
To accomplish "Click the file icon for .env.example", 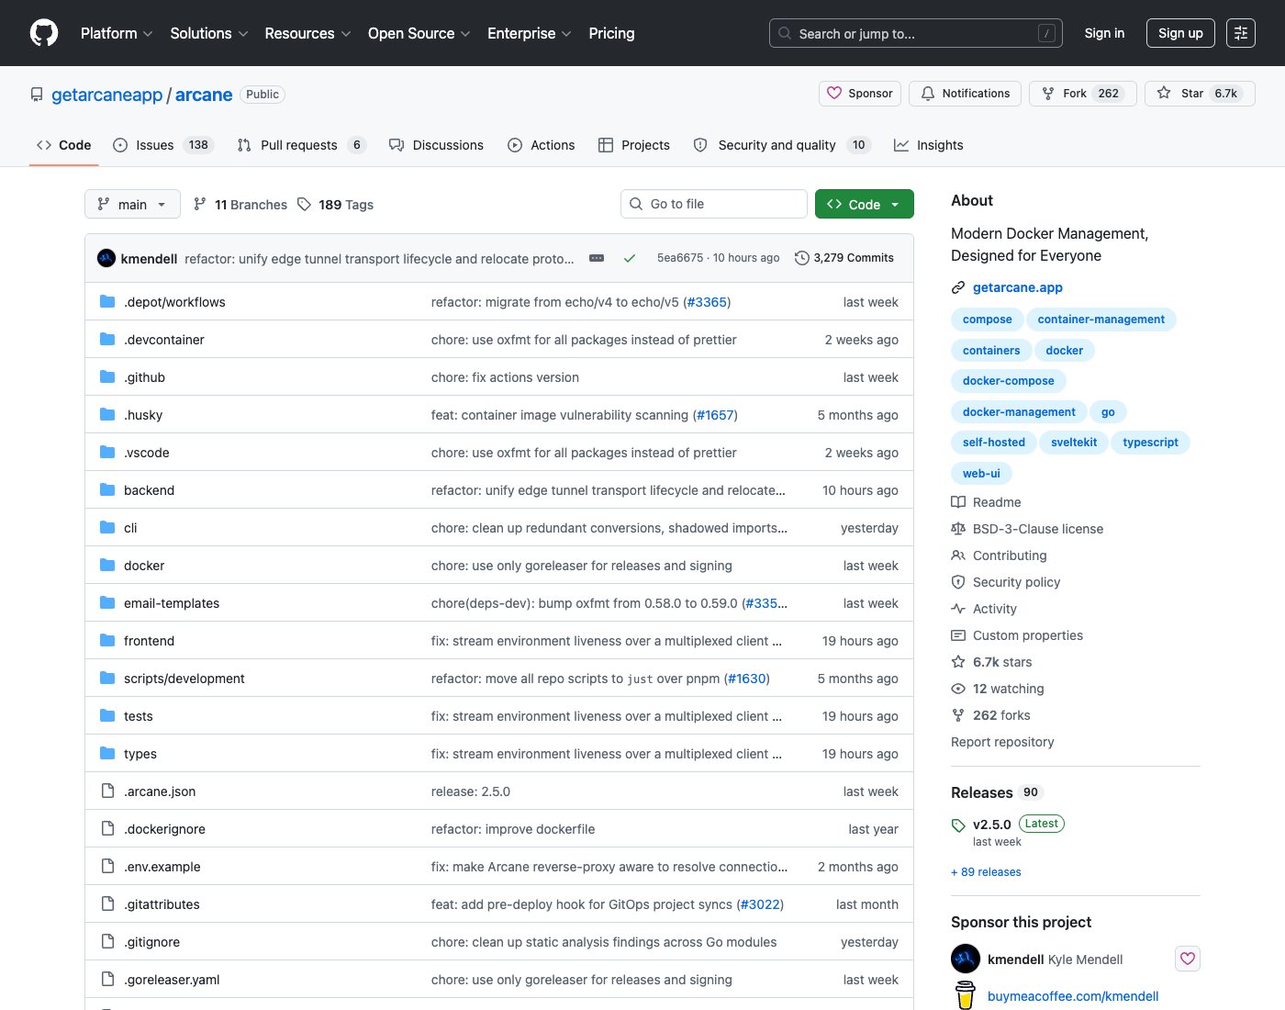I will pos(107,866).
